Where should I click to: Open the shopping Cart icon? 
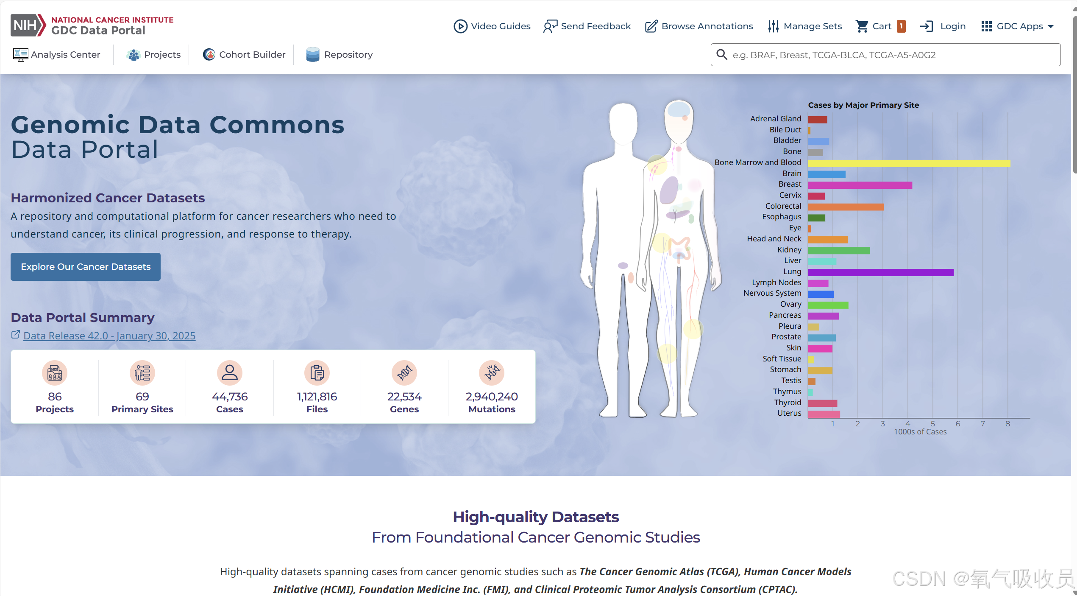click(x=862, y=26)
